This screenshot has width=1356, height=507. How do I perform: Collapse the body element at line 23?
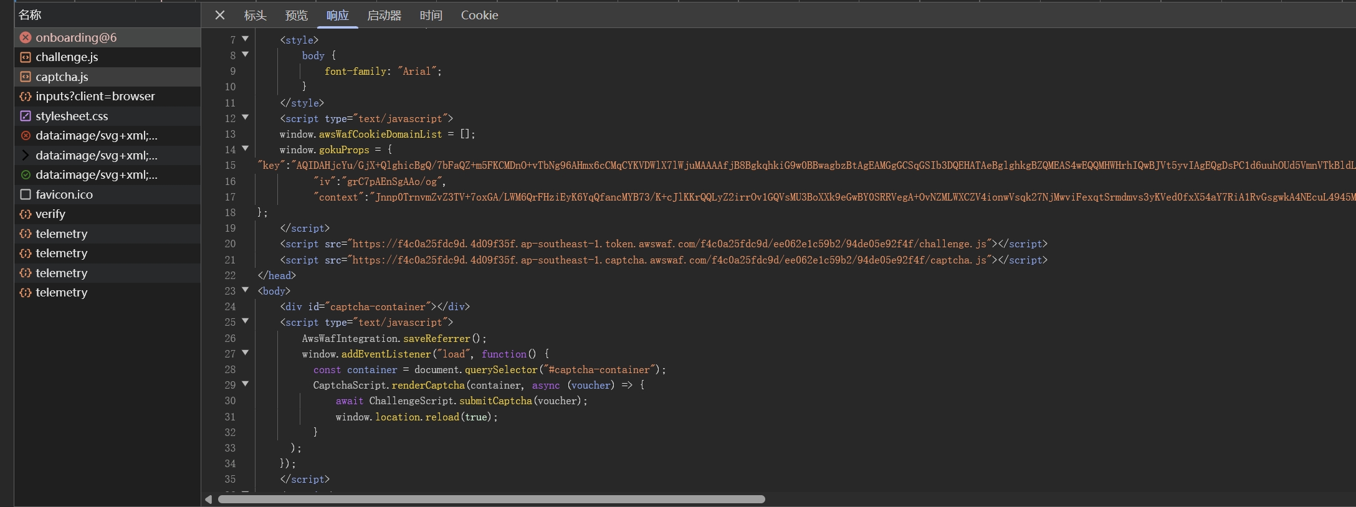pos(246,290)
